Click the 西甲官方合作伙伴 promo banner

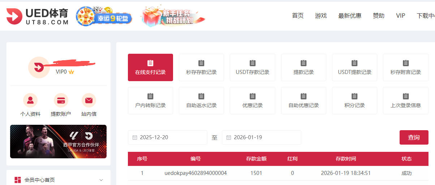(58, 141)
